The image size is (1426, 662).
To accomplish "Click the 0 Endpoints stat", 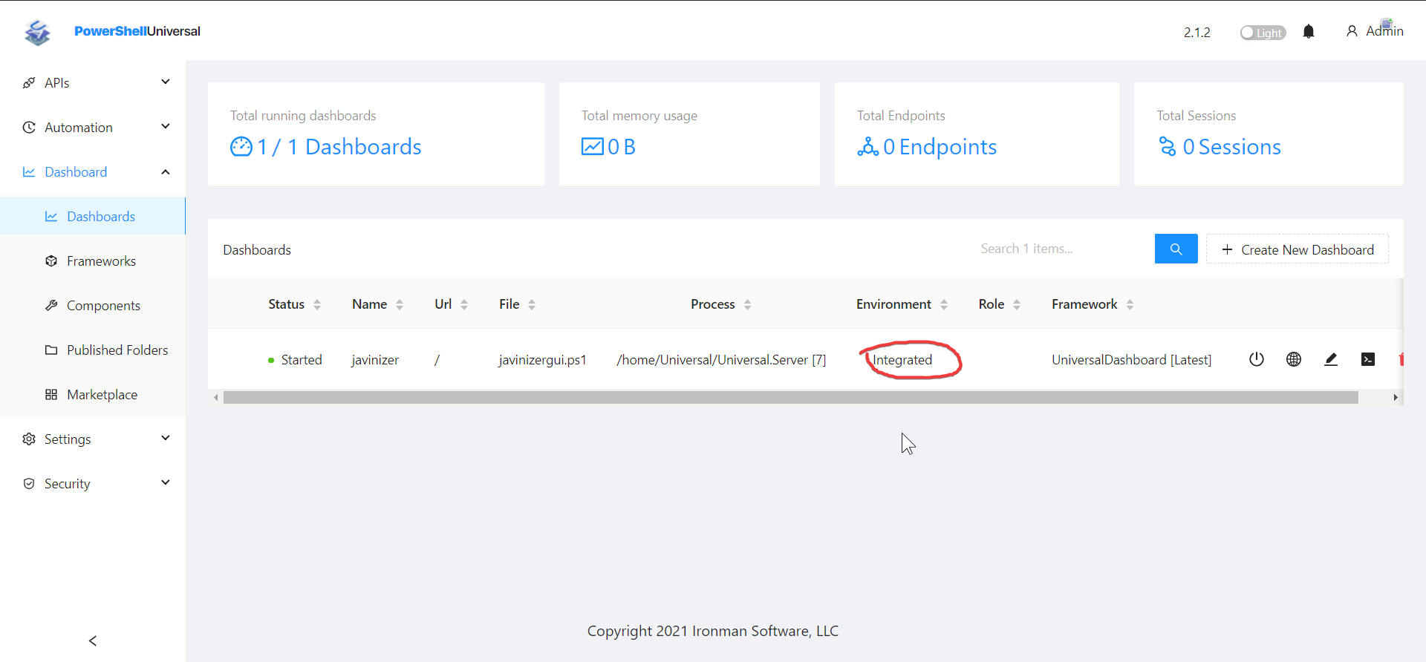I will pyautogui.click(x=927, y=147).
